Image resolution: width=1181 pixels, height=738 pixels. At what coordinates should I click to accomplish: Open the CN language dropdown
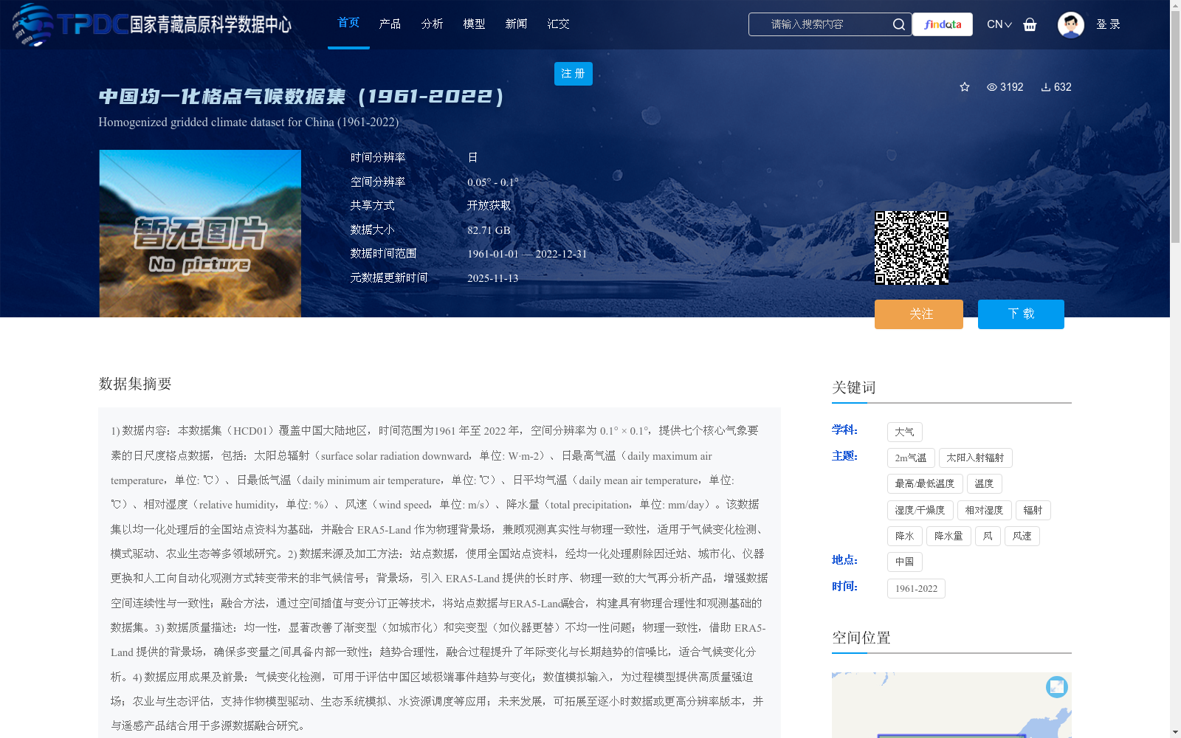coord(998,24)
